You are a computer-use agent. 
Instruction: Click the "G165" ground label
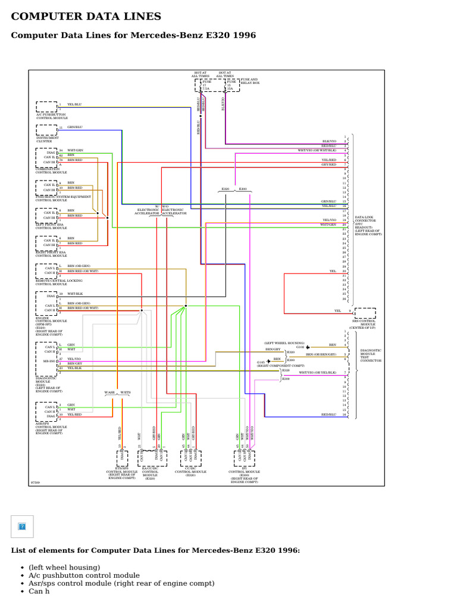tap(261, 362)
